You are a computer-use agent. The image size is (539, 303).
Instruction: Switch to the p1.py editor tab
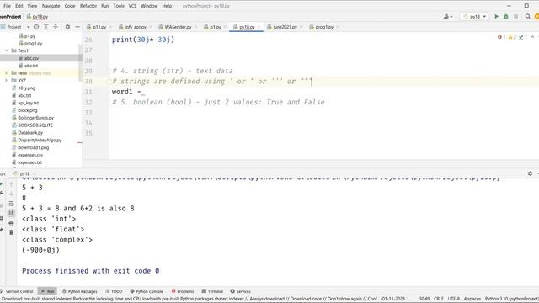(216, 27)
